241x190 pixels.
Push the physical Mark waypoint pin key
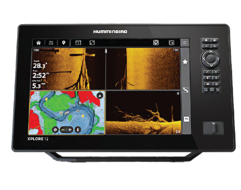click(216, 78)
